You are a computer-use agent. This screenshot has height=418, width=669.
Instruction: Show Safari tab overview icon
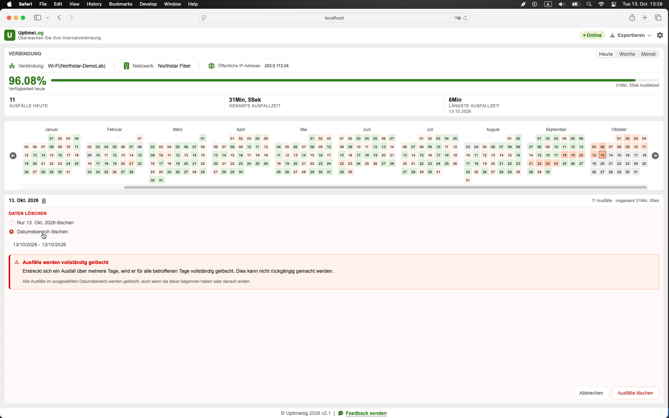coord(658,18)
